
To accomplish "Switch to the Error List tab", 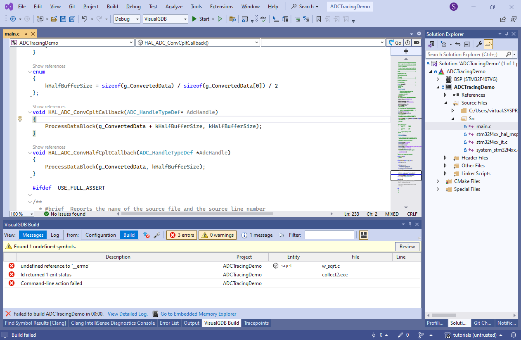I will click(x=169, y=323).
